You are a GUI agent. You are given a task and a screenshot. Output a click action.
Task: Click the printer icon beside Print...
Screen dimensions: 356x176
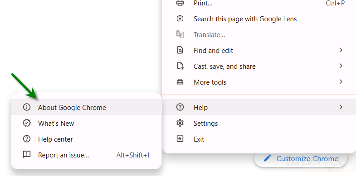tap(180, 3)
